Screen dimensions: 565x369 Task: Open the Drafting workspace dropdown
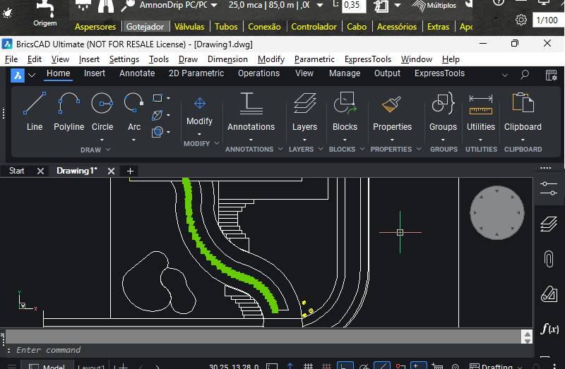[x=501, y=366]
